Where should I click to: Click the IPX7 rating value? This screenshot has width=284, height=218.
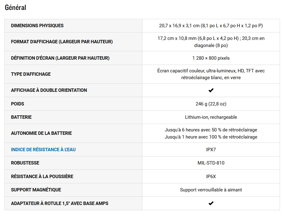(x=211, y=150)
